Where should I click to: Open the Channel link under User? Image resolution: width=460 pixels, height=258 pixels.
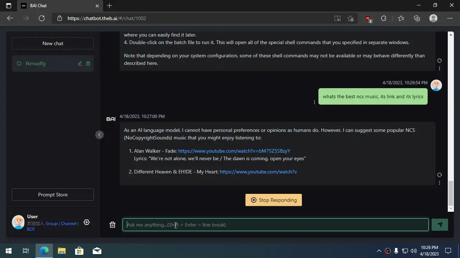(x=69, y=224)
